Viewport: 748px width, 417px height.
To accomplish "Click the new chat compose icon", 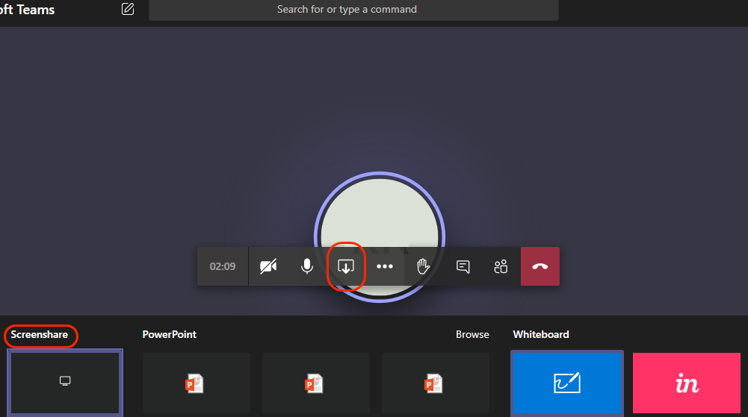I will pyautogui.click(x=128, y=9).
